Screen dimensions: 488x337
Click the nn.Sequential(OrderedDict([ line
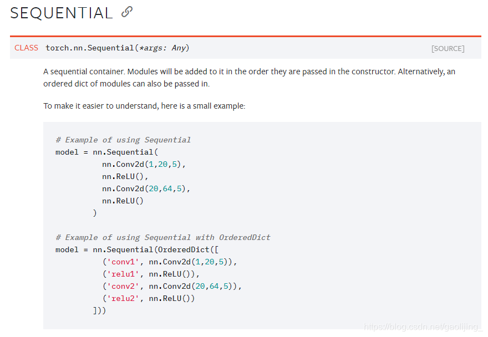(x=137, y=249)
